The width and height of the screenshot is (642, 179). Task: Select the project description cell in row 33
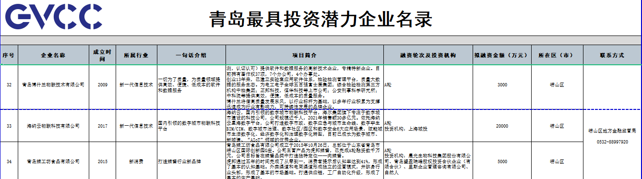pyautogui.click(x=304, y=126)
